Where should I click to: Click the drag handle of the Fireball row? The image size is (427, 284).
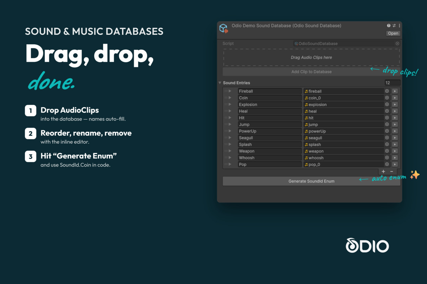(226, 91)
